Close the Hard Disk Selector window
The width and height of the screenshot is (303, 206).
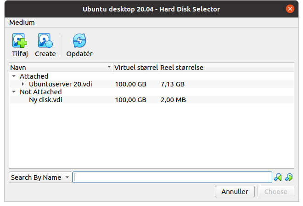[x=290, y=9]
